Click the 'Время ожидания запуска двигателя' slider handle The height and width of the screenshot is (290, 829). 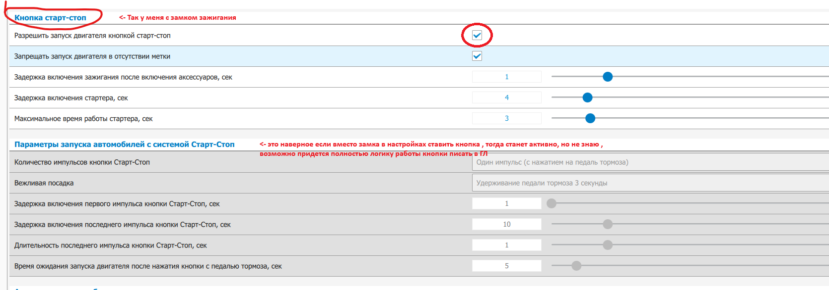tap(576, 266)
